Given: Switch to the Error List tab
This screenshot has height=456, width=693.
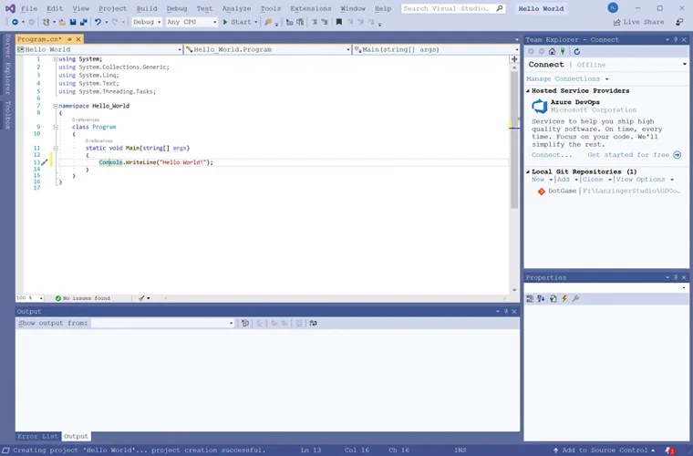Looking at the screenshot, I should [37, 436].
